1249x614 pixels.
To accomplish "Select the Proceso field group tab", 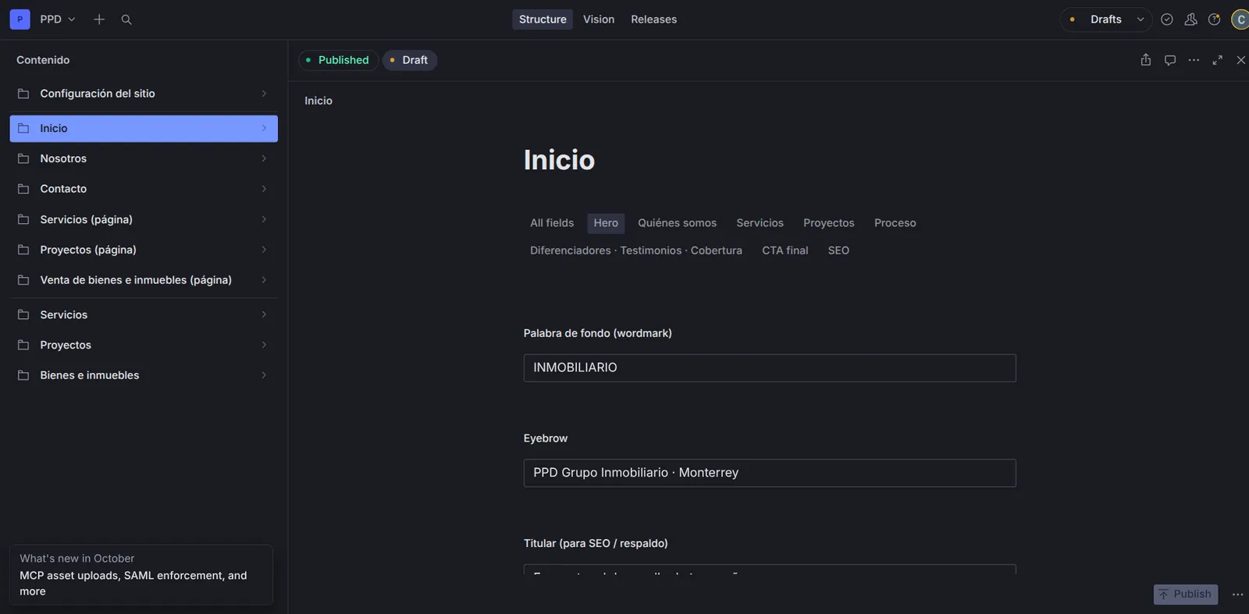I will coord(895,223).
